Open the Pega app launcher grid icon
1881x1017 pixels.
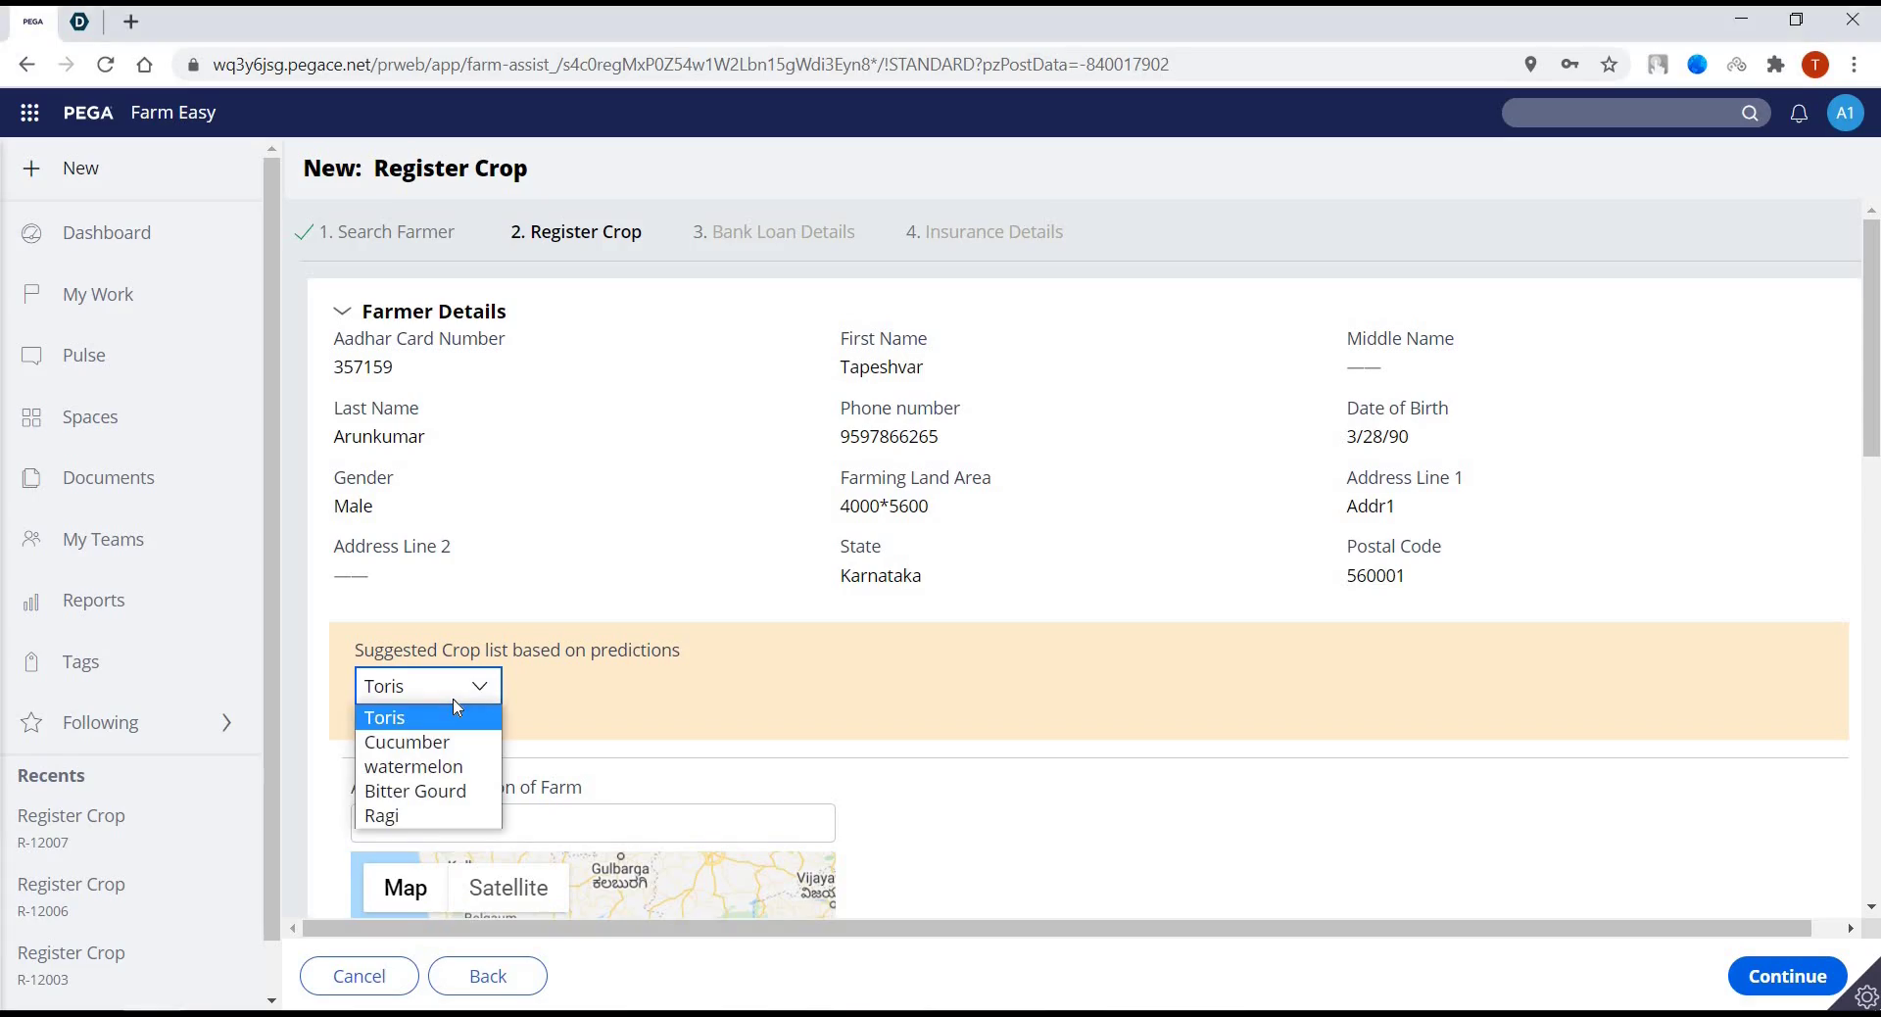click(29, 113)
